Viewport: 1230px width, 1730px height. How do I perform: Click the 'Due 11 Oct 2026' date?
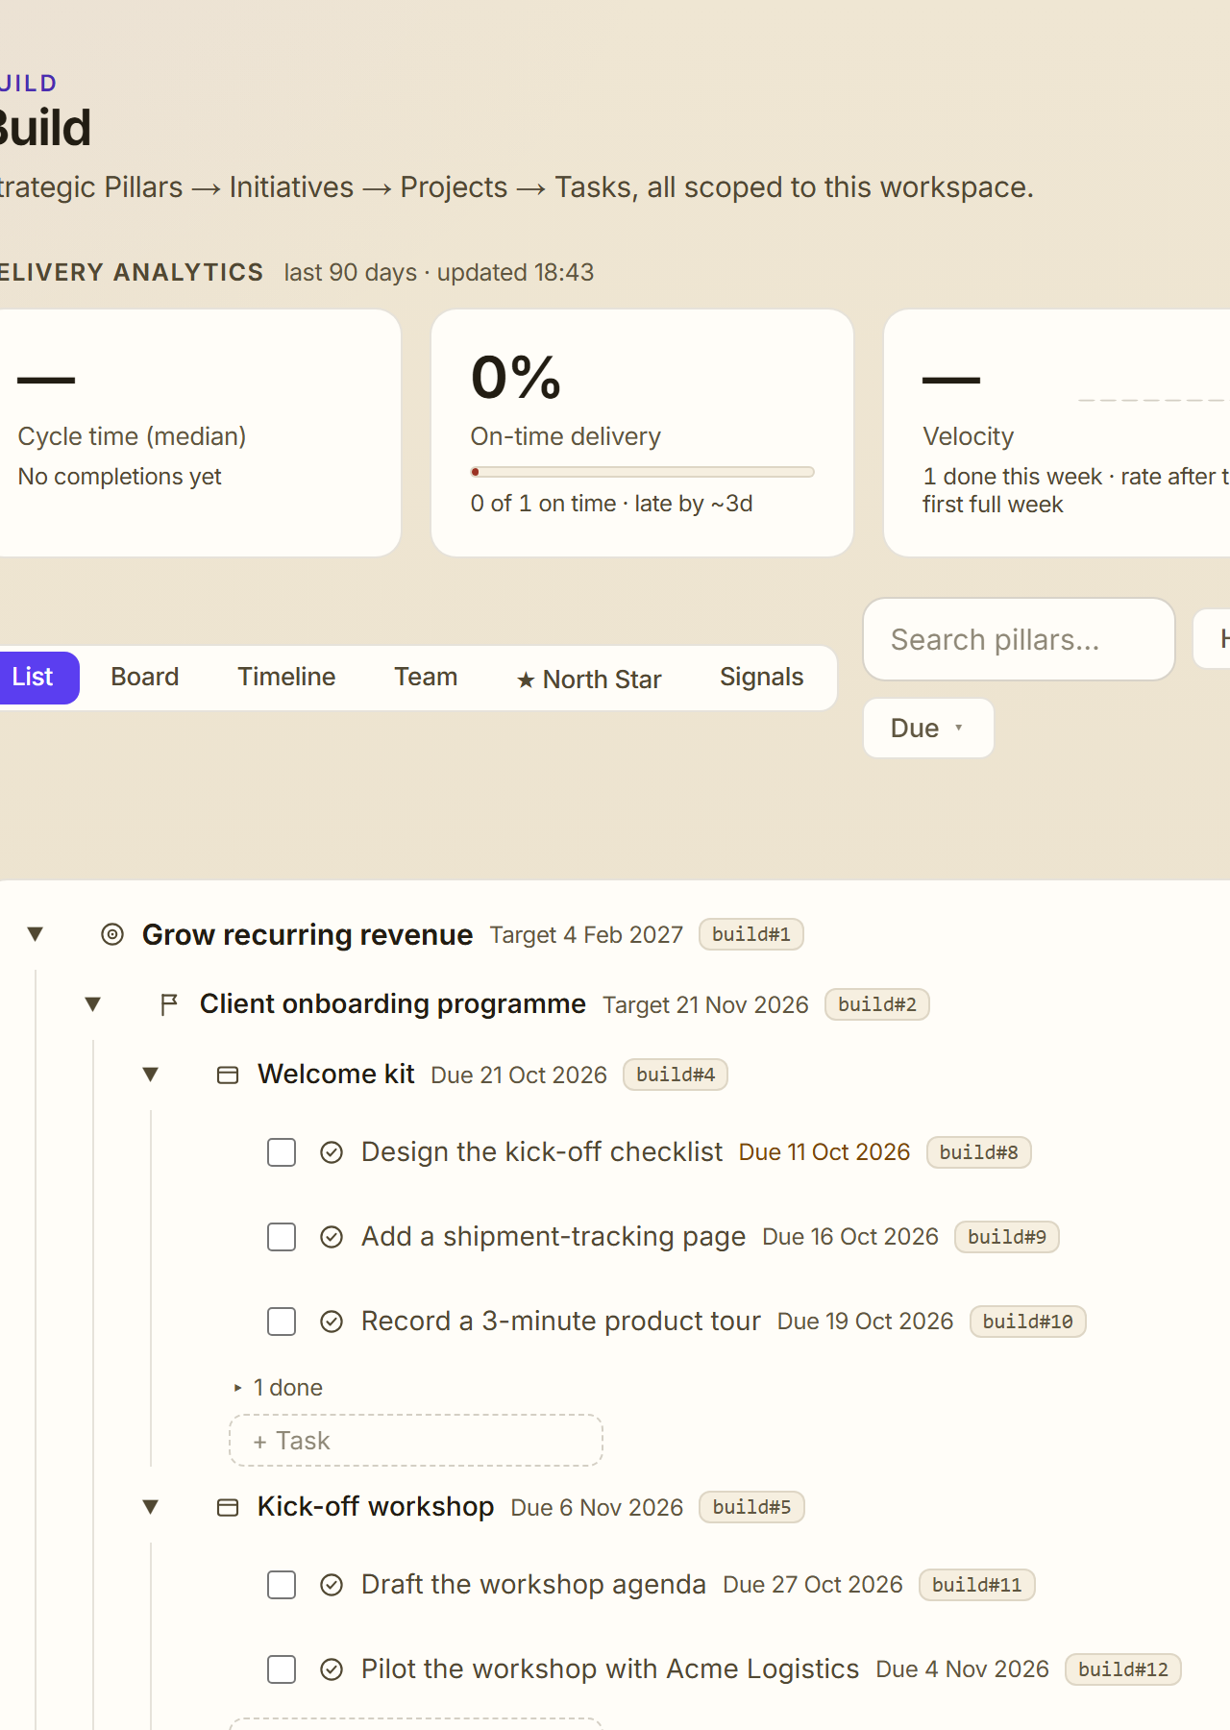[x=824, y=1152]
